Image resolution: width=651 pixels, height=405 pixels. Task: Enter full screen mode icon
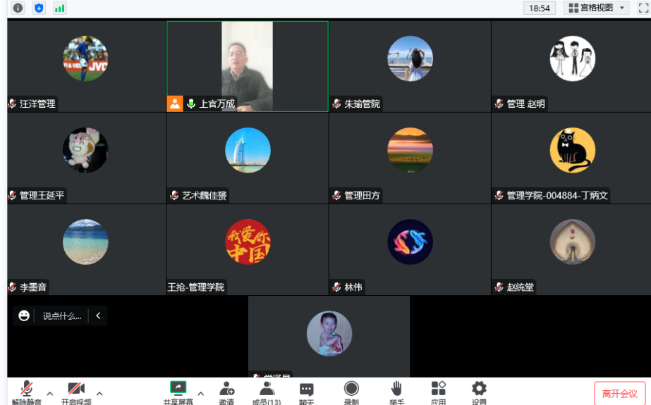tap(643, 8)
